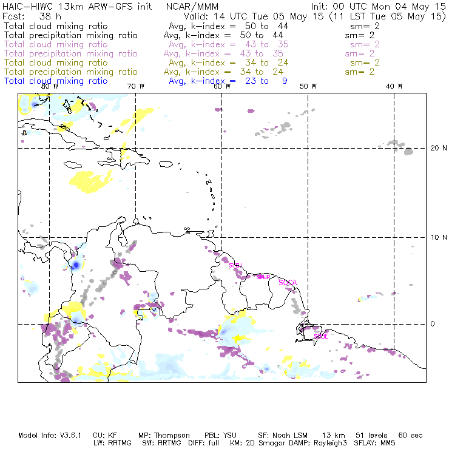The height and width of the screenshot is (449, 449).
Task: Click the "DAMP: Rayleigh3" footer text
Action: (318, 443)
